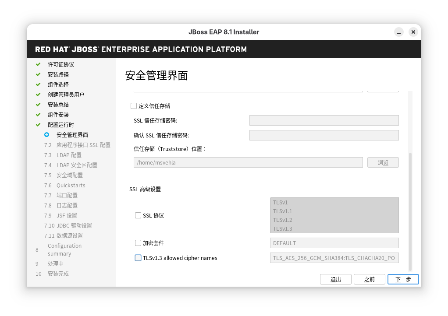Image resolution: width=448 pixels, height=316 pixels.
Task: Minimize the JBoss EAP installer window
Action: tap(399, 32)
